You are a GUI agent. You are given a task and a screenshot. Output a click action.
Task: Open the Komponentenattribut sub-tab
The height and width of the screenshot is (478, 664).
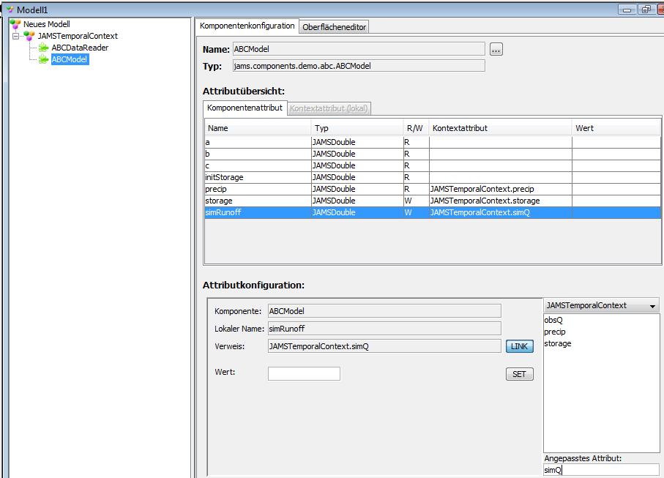245,108
